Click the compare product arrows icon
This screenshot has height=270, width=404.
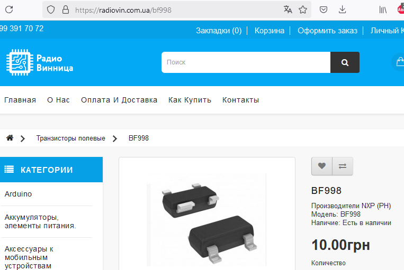[343, 166]
